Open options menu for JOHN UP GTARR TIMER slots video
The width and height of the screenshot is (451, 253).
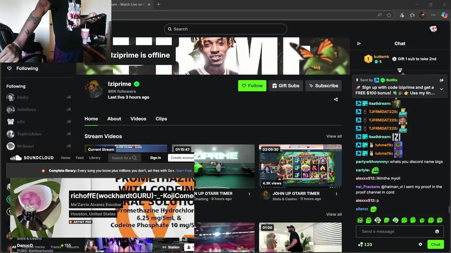click(336, 194)
